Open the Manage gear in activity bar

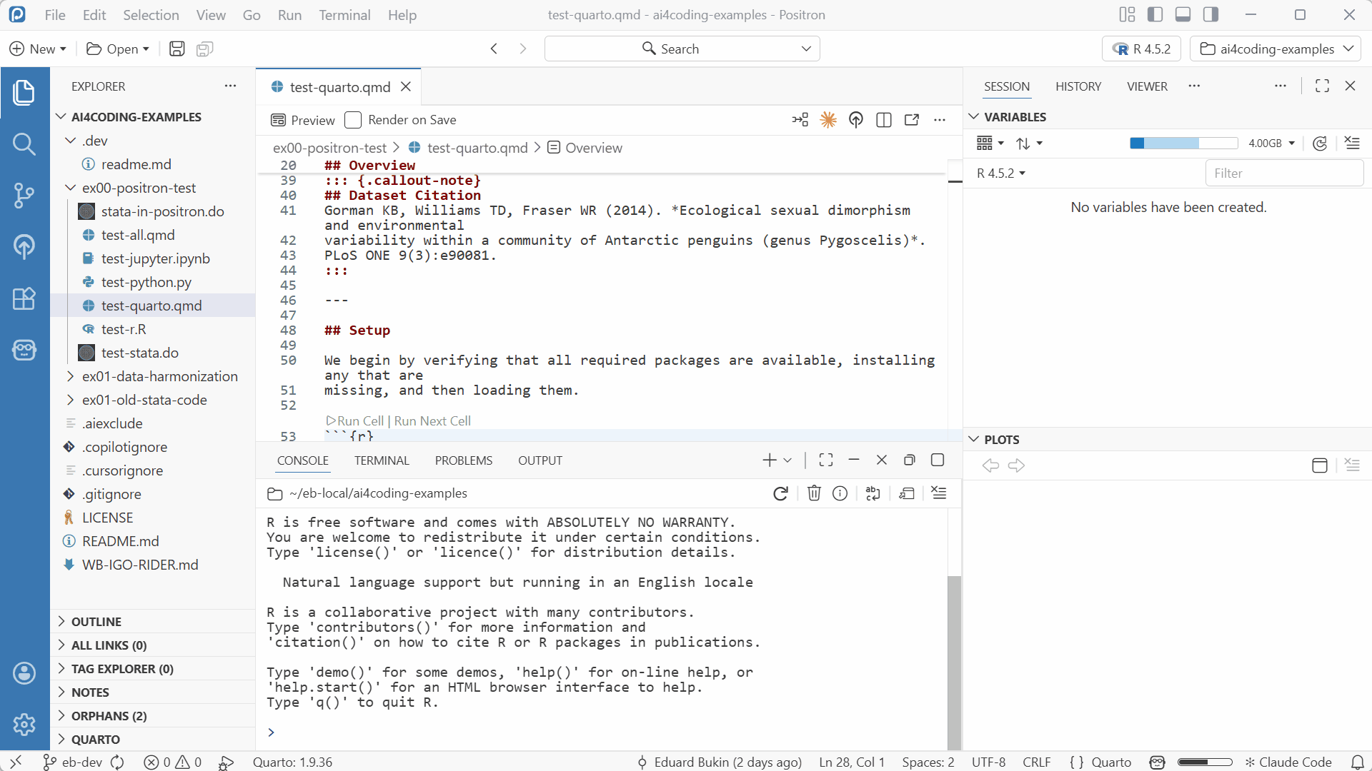[x=24, y=724]
